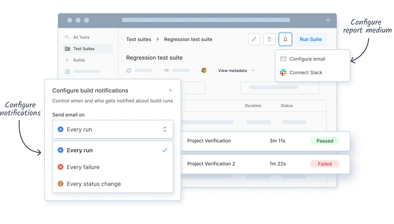Click the trash delete suite icon
394x224 pixels.
point(269,39)
